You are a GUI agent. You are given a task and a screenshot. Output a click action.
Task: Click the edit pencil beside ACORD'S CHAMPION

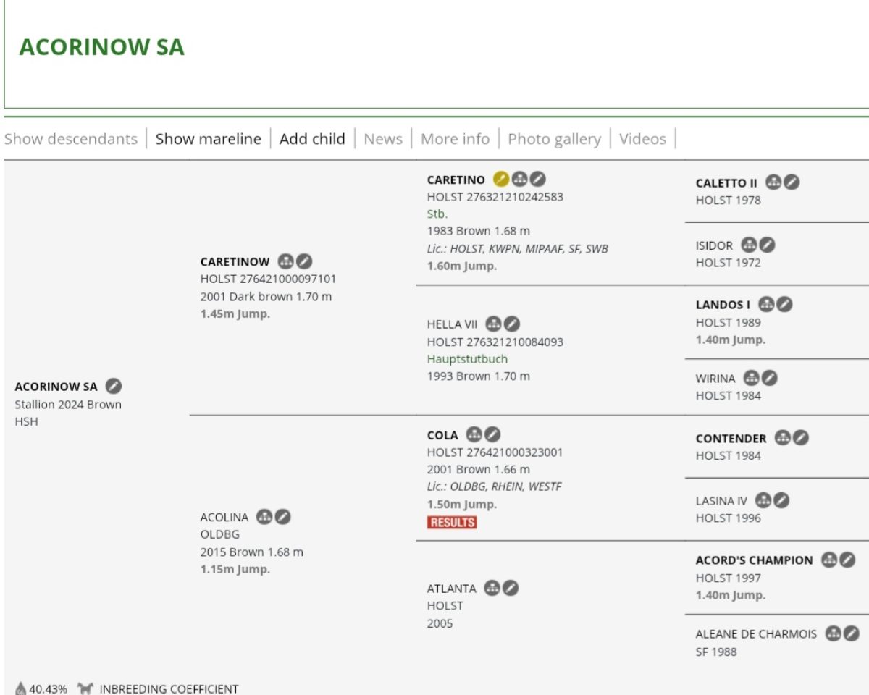847,560
